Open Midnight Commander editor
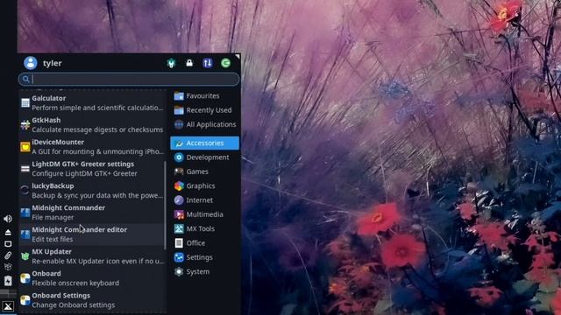The image size is (561, 315). click(92, 234)
